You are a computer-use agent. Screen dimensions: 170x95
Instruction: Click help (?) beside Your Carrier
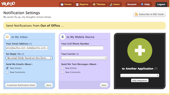click(77, 54)
